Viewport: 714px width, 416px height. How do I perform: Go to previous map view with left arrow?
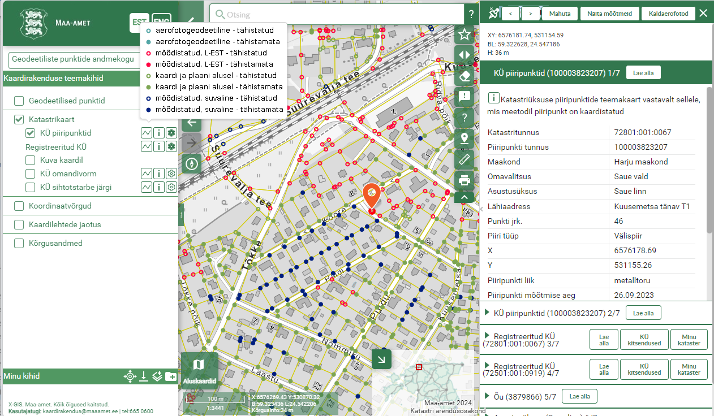192,122
